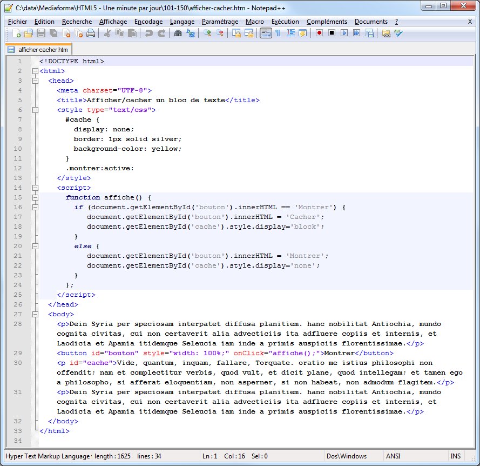Viewport: 480px width, 466px height.
Task: Click the Zoom in icon
Action: tap(207, 34)
